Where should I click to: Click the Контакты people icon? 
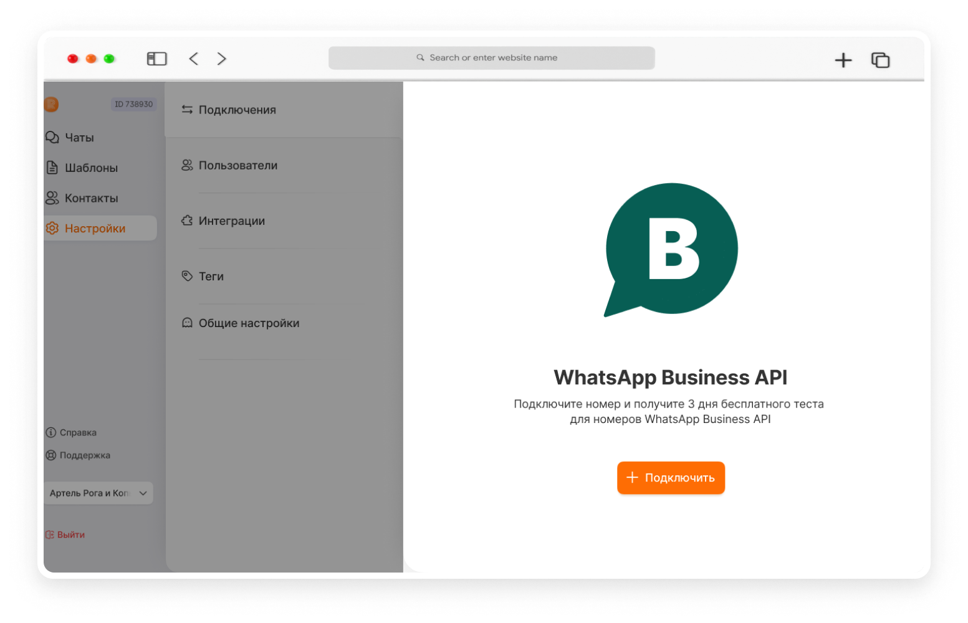pyautogui.click(x=52, y=197)
